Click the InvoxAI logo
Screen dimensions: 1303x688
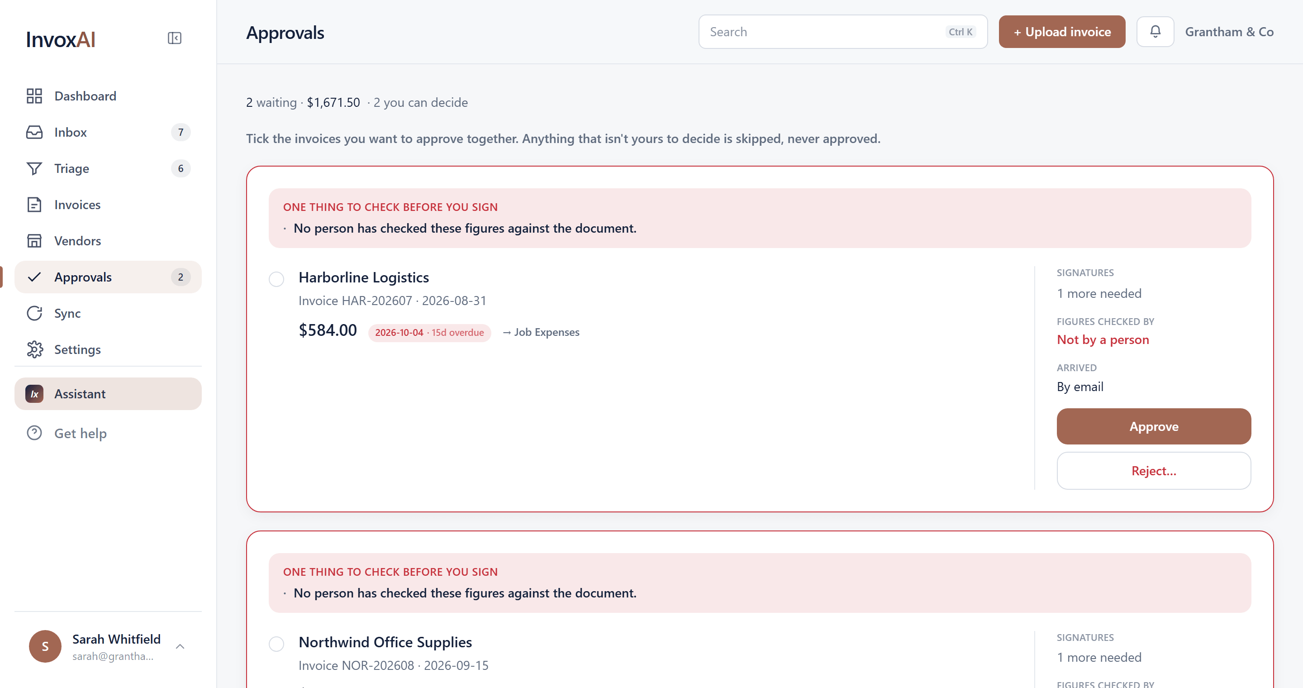(x=61, y=39)
